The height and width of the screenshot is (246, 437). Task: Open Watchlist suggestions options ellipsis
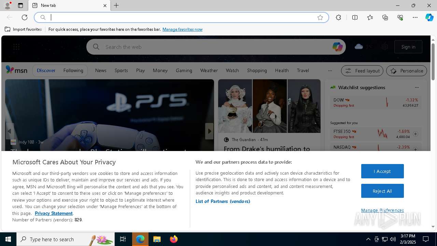[417, 87]
